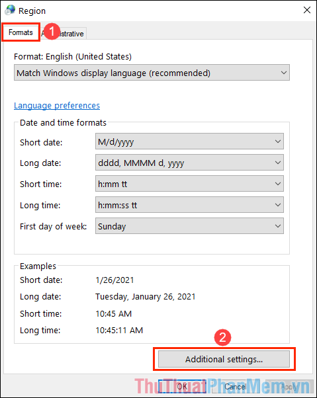This screenshot has width=317, height=398.
Task: Expand the Long date format dropdown
Action: 189,163
